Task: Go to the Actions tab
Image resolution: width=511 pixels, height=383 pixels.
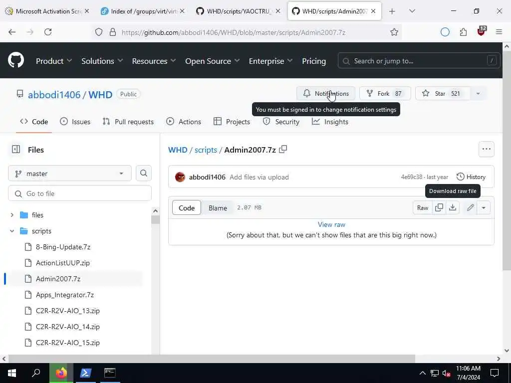Action: point(184,122)
